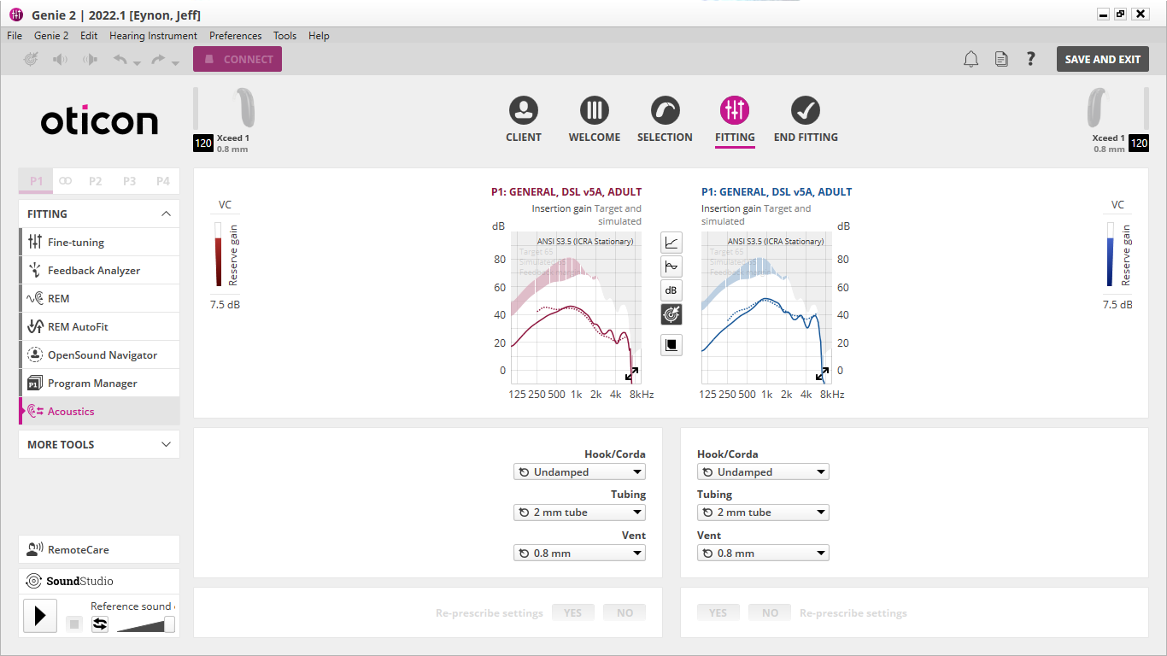Toggle the output curve graph view icon
Image resolution: width=1167 pixels, height=656 pixels.
671,266
